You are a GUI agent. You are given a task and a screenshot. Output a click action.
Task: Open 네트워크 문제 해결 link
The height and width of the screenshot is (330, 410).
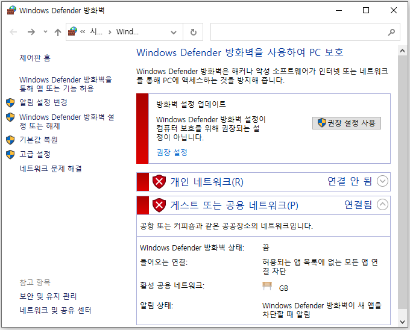51,169
